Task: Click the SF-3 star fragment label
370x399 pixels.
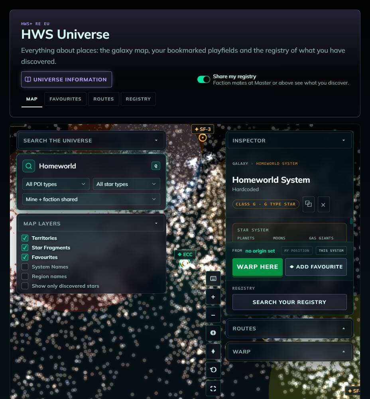Action: tap(203, 129)
